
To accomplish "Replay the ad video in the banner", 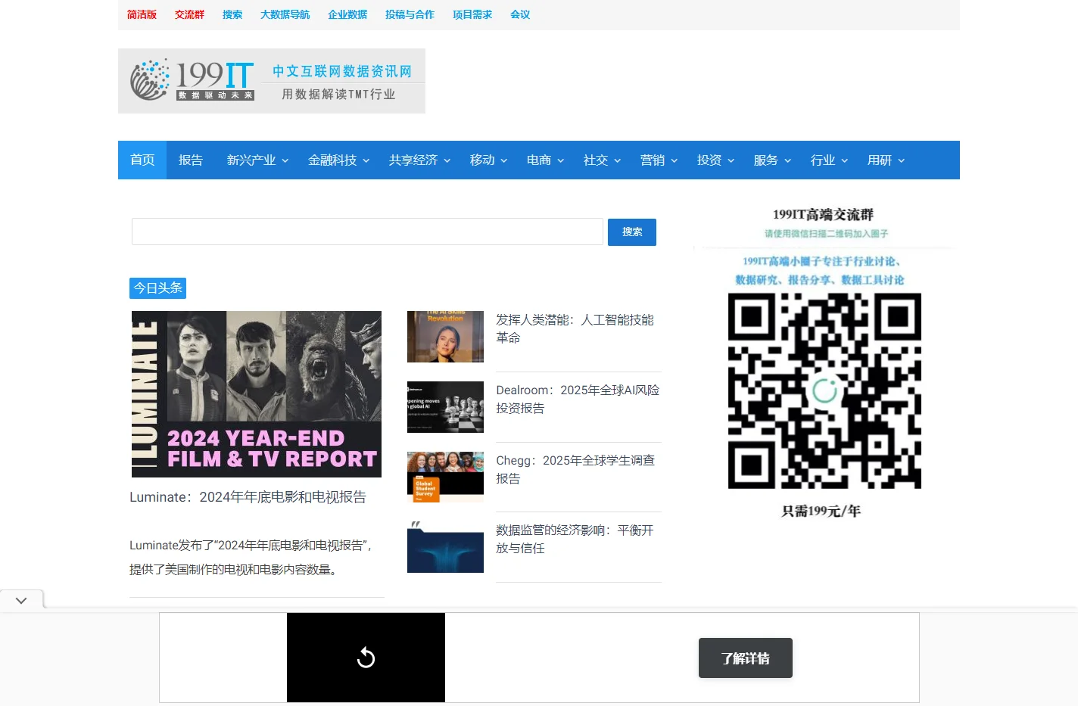I will (366, 658).
